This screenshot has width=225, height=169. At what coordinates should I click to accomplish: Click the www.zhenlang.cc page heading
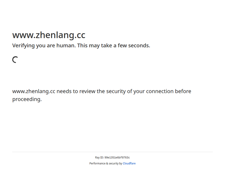coord(49,35)
